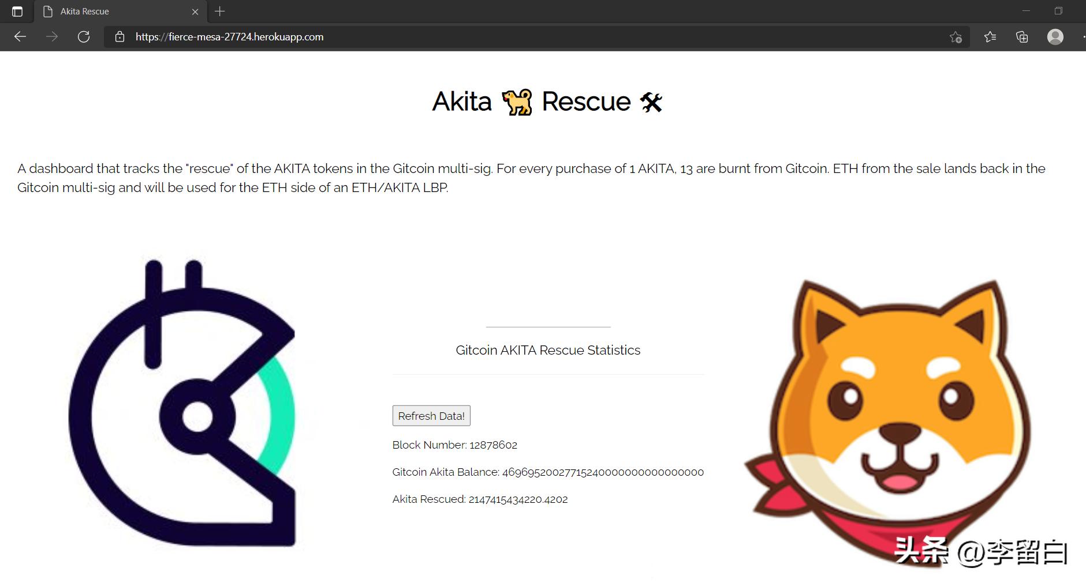The width and height of the screenshot is (1086, 583).
Task: Go back using the browser back arrow
Action: (x=20, y=37)
